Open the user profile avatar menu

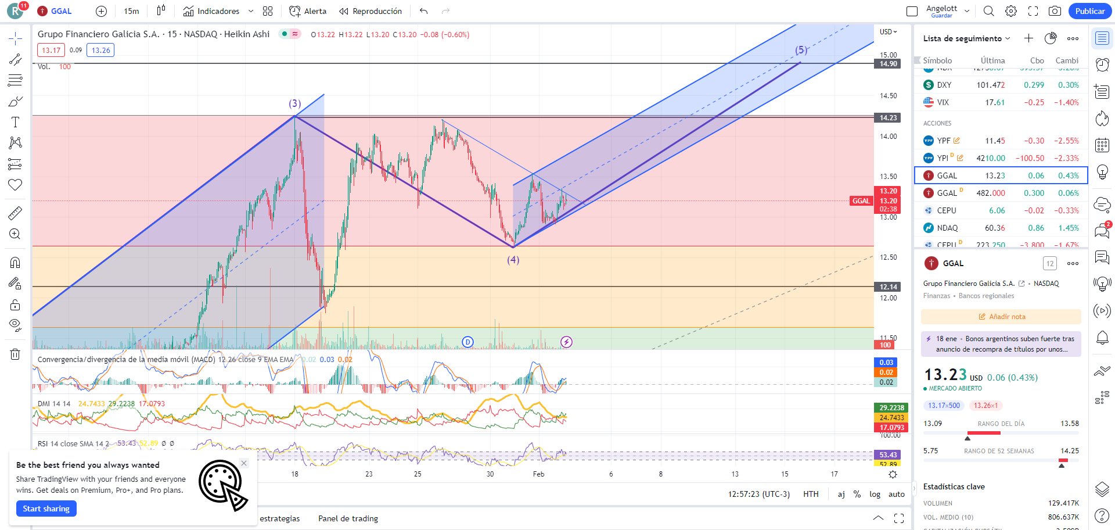(x=15, y=11)
